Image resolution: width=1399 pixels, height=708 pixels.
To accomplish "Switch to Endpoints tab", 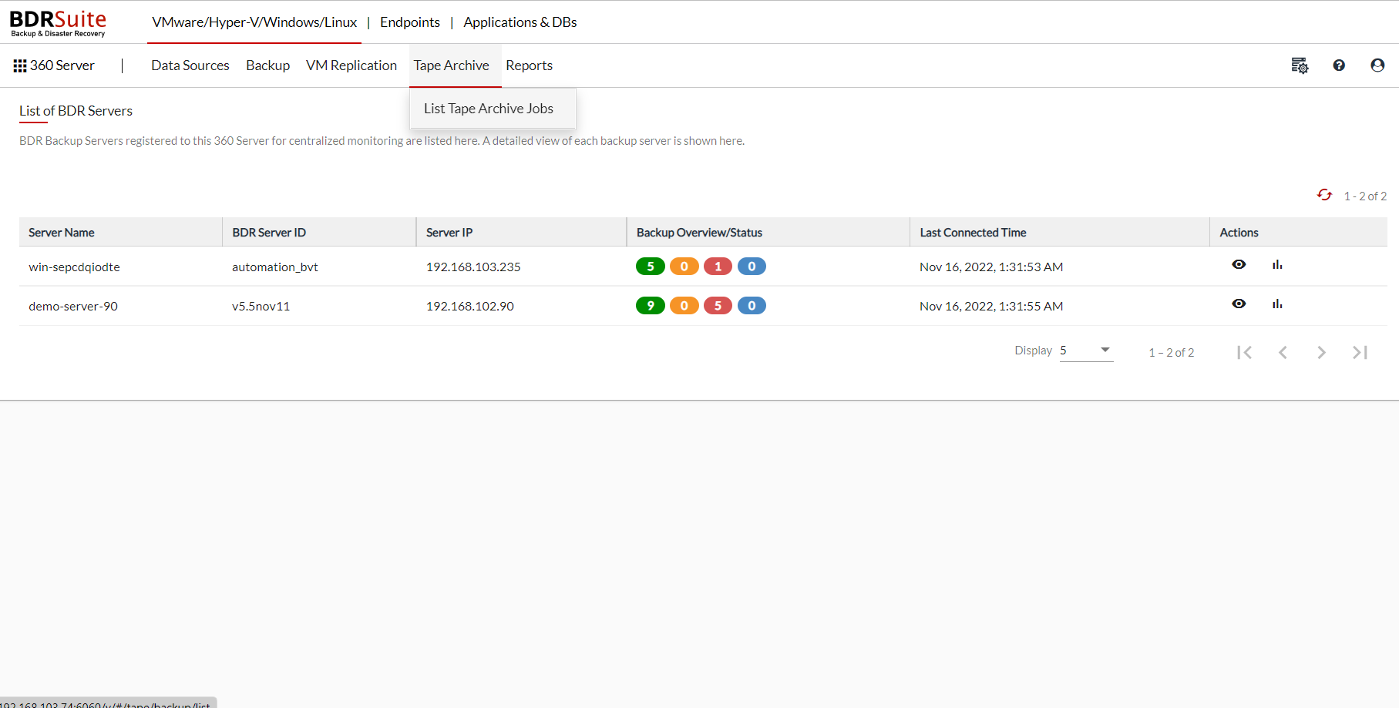I will pos(410,22).
